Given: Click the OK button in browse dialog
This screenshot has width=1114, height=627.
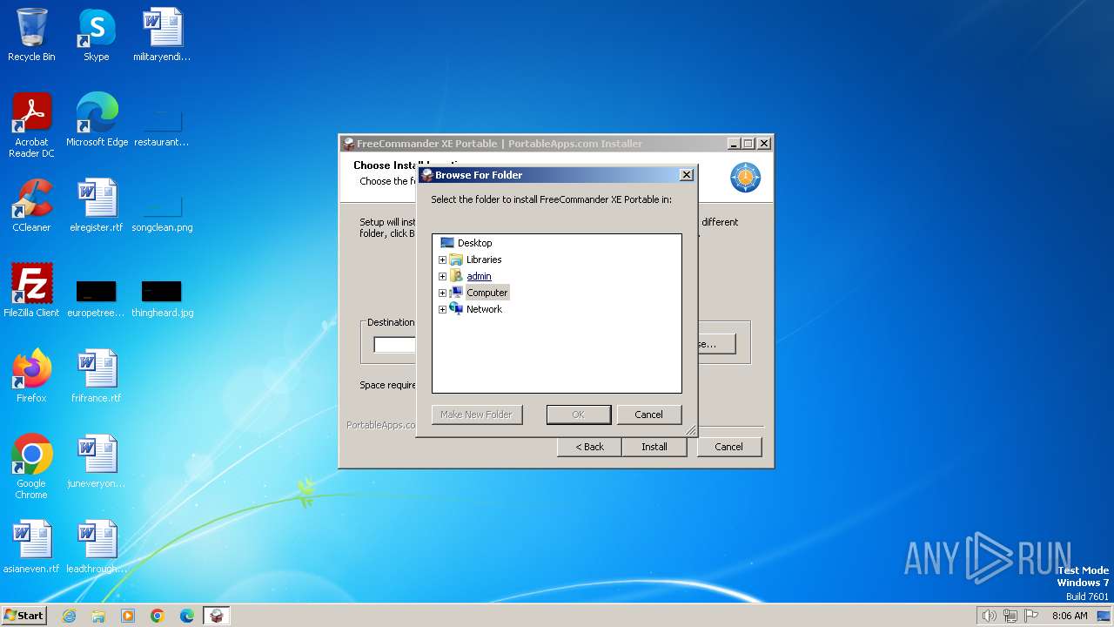Looking at the screenshot, I should [578, 415].
